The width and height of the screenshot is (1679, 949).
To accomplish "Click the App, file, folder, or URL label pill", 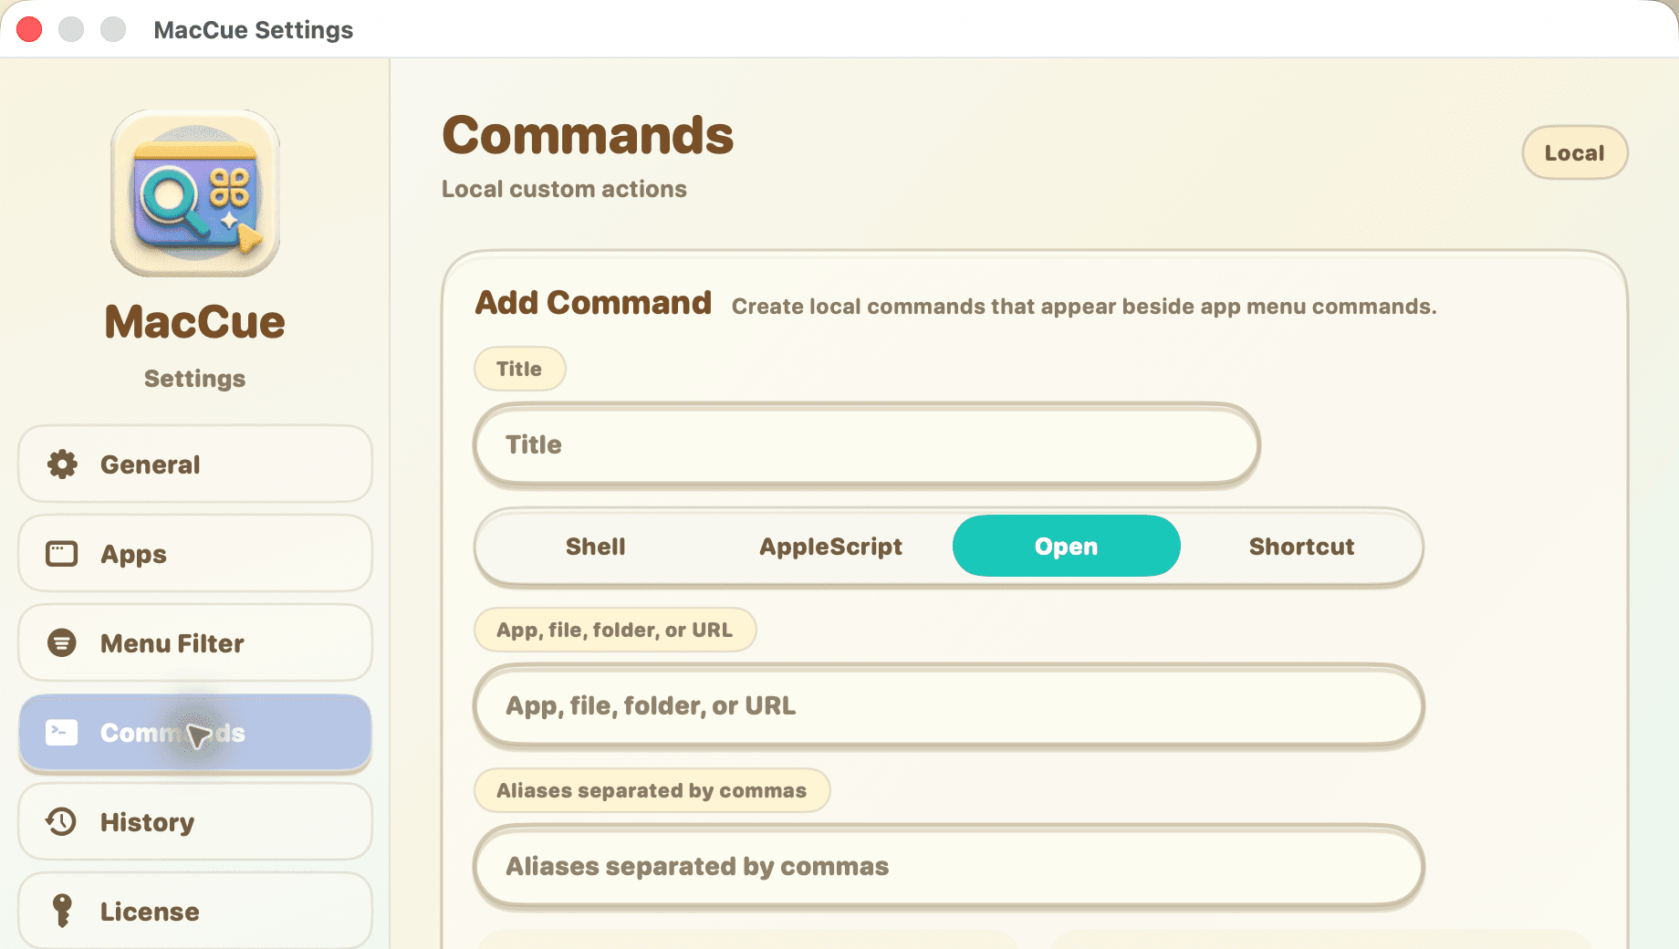I will [x=615, y=630].
